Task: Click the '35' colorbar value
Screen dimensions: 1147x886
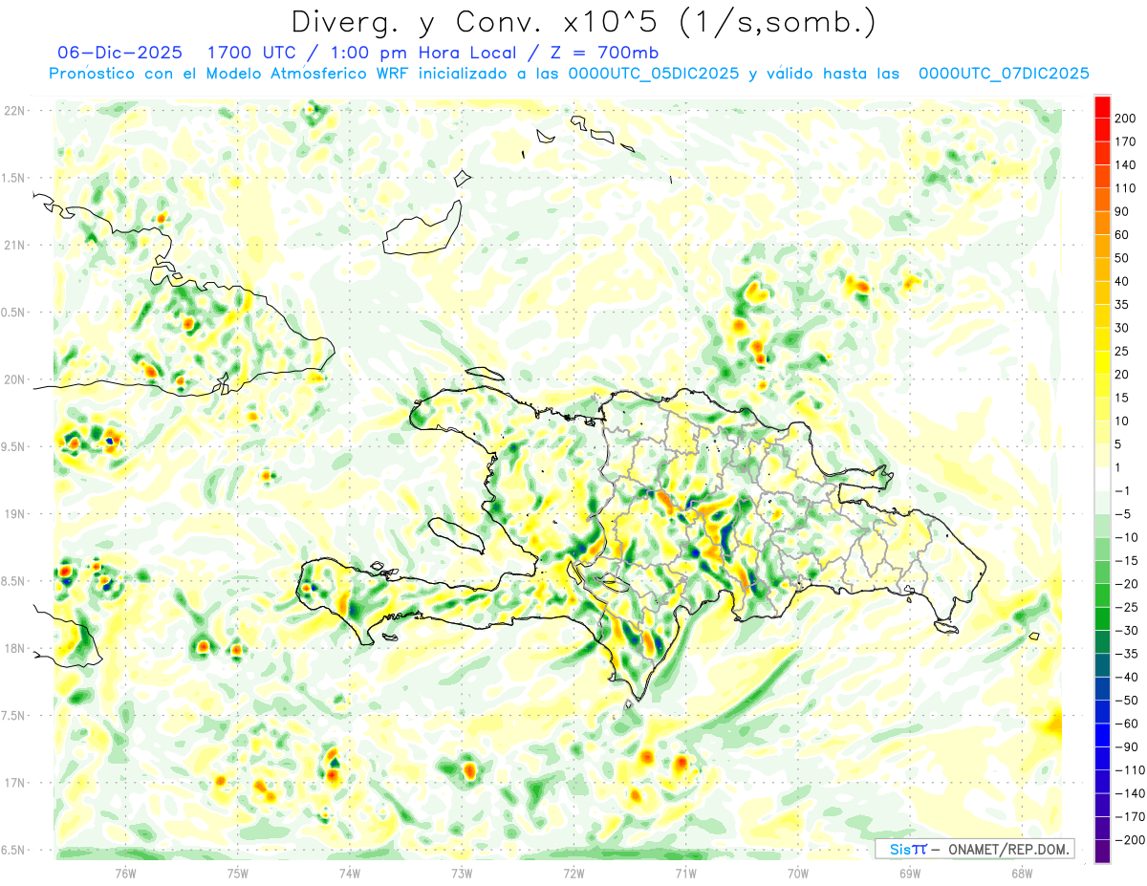Action: tap(1123, 304)
